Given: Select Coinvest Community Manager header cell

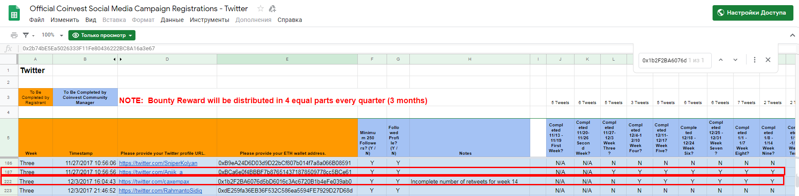Looking at the screenshot, I should [85, 97].
